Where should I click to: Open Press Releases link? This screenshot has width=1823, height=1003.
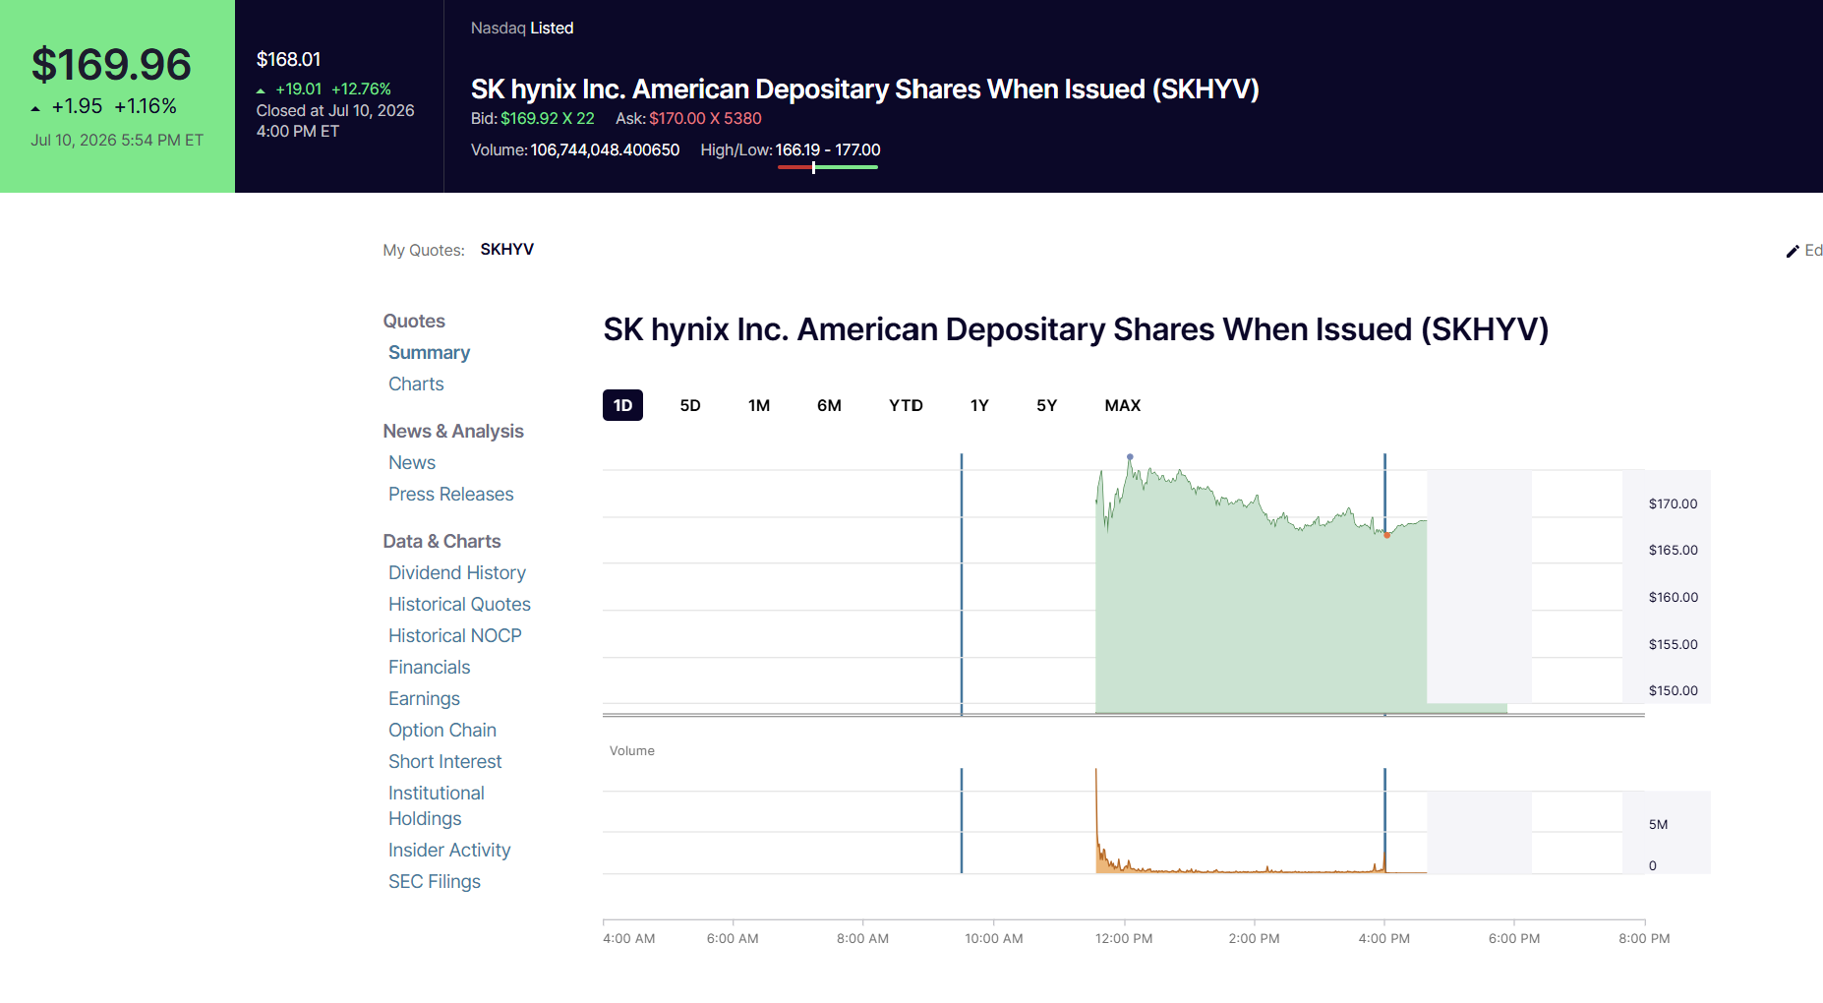[x=450, y=494]
